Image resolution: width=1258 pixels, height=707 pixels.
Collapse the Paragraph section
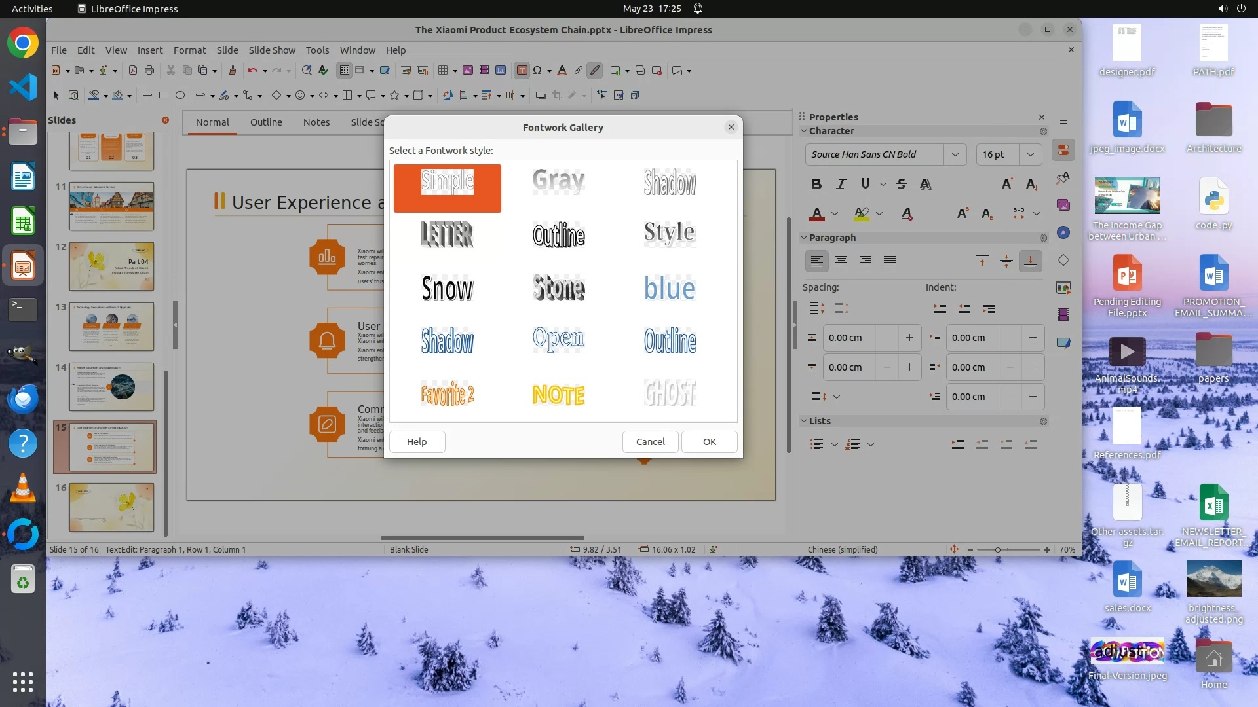click(x=804, y=238)
